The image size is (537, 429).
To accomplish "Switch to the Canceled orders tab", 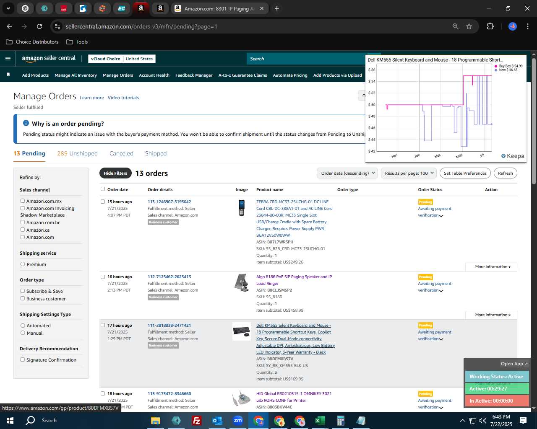I will click(121, 153).
